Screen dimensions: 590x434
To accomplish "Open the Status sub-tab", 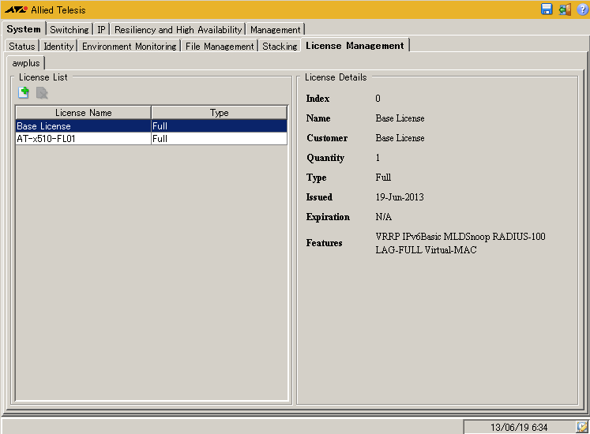I will click(22, 46).
